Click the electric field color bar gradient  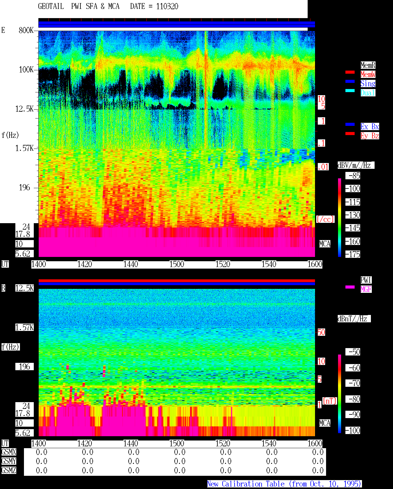pyautogui.click(x=340, y=217)
